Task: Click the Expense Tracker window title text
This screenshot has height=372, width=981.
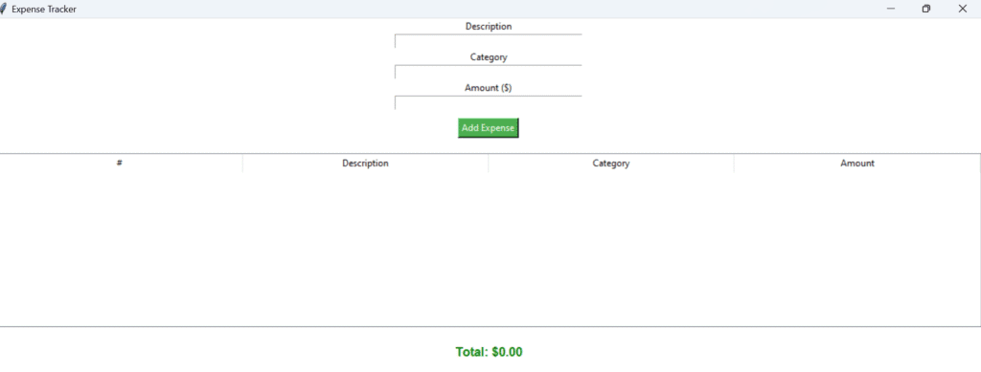Action: tap(44, 10)
